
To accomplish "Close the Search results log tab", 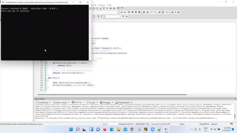I will [69, 102].
